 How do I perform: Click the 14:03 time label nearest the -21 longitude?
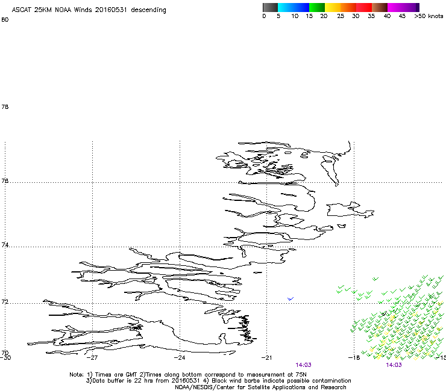coord(304,365)
